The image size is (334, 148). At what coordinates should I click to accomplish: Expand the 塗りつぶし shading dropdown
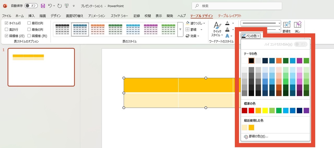point(195,23)
